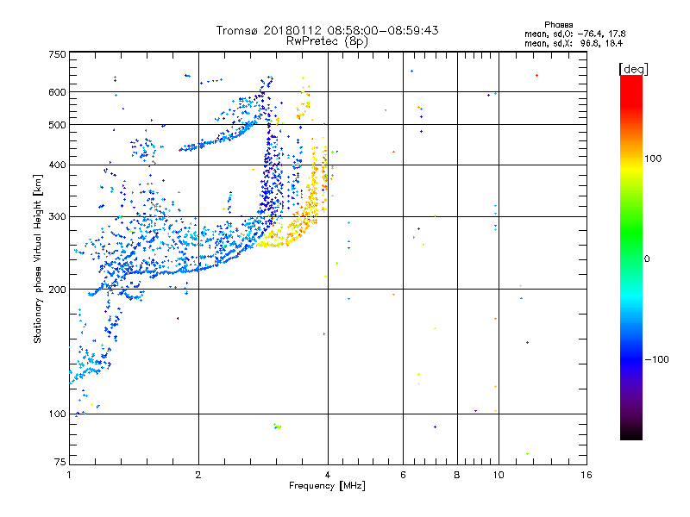Click the x-axis tick label '2'
690x517 pixels.
click(198, 475)
